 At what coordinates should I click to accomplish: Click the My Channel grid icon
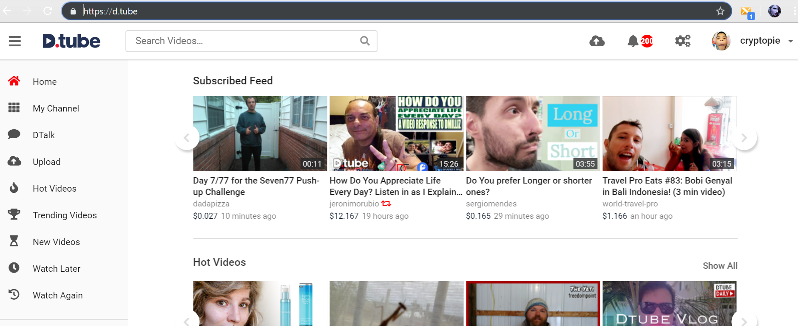14,108
